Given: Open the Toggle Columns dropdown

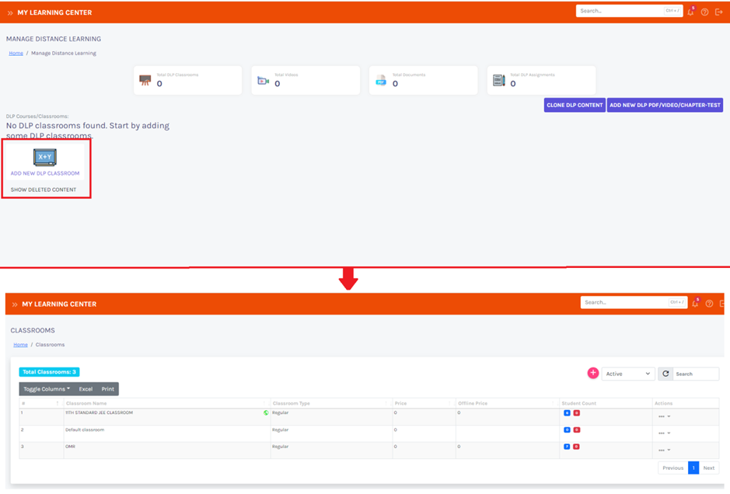Looking at the screenshot, I should [47, 389].
